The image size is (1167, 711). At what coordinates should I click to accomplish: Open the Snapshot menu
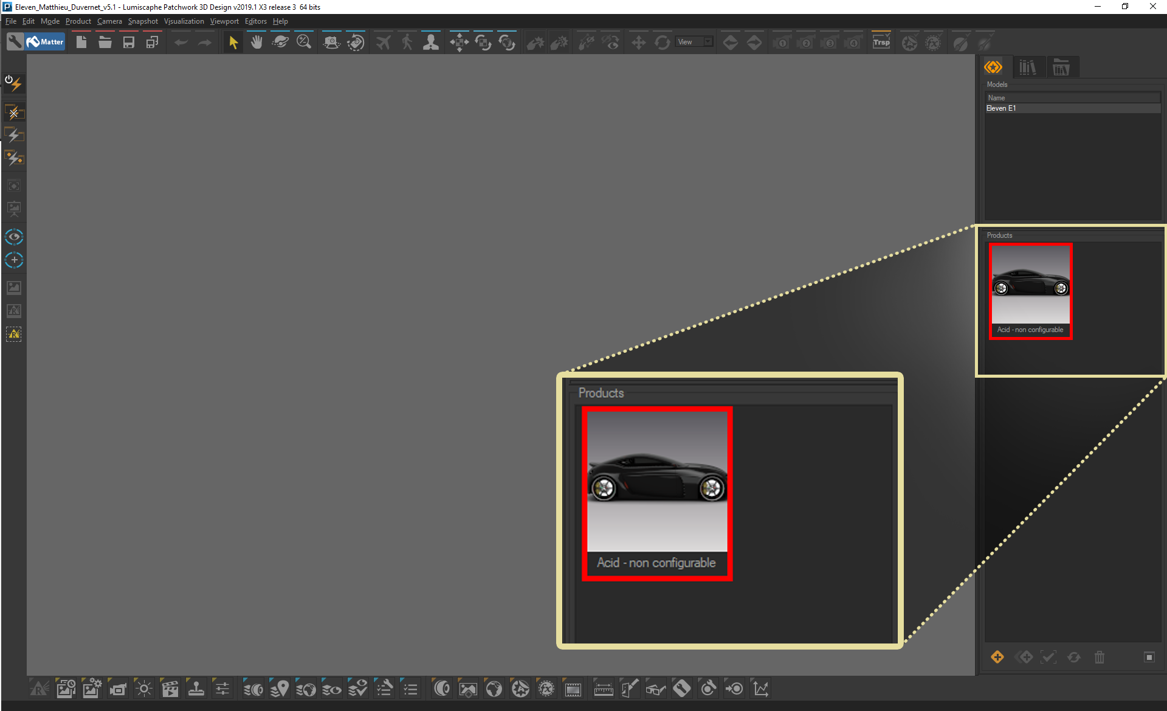tap(143, 21)
